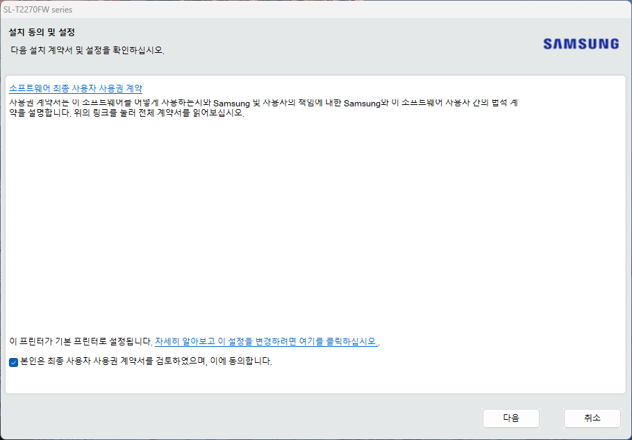Viewport: 632px width, 440px height.
Task: Click the text 다음 설치 계약서 및 설정을 확인하십시오
Action: click(88, 51)
